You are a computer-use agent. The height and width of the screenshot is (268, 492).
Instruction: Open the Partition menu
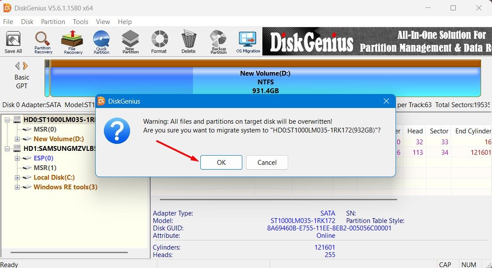(x=53, y=22)
